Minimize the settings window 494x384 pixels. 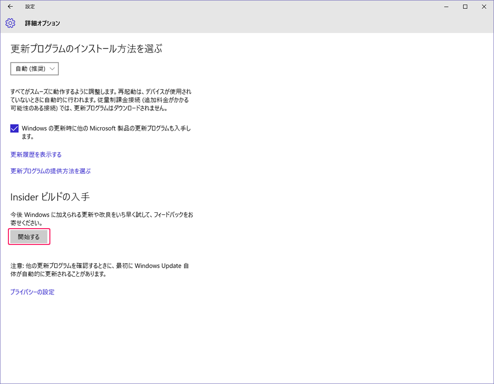[447, 6]
